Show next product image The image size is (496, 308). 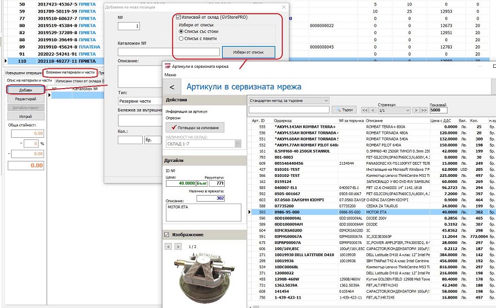coord(178,246)
